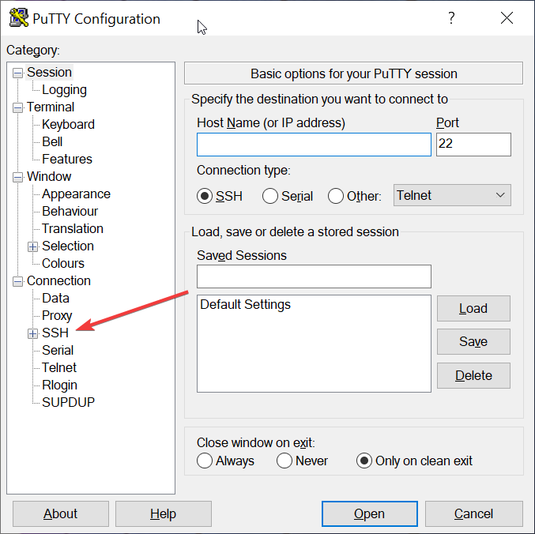
Task: Collapse the Connection tree node
Action: [17, 282]
